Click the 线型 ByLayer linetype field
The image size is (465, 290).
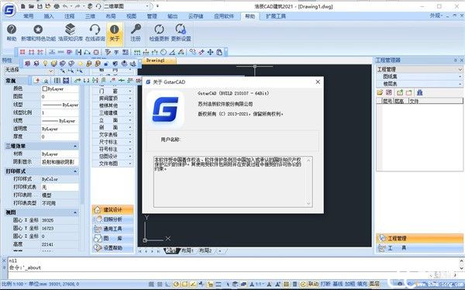(60, 105)
